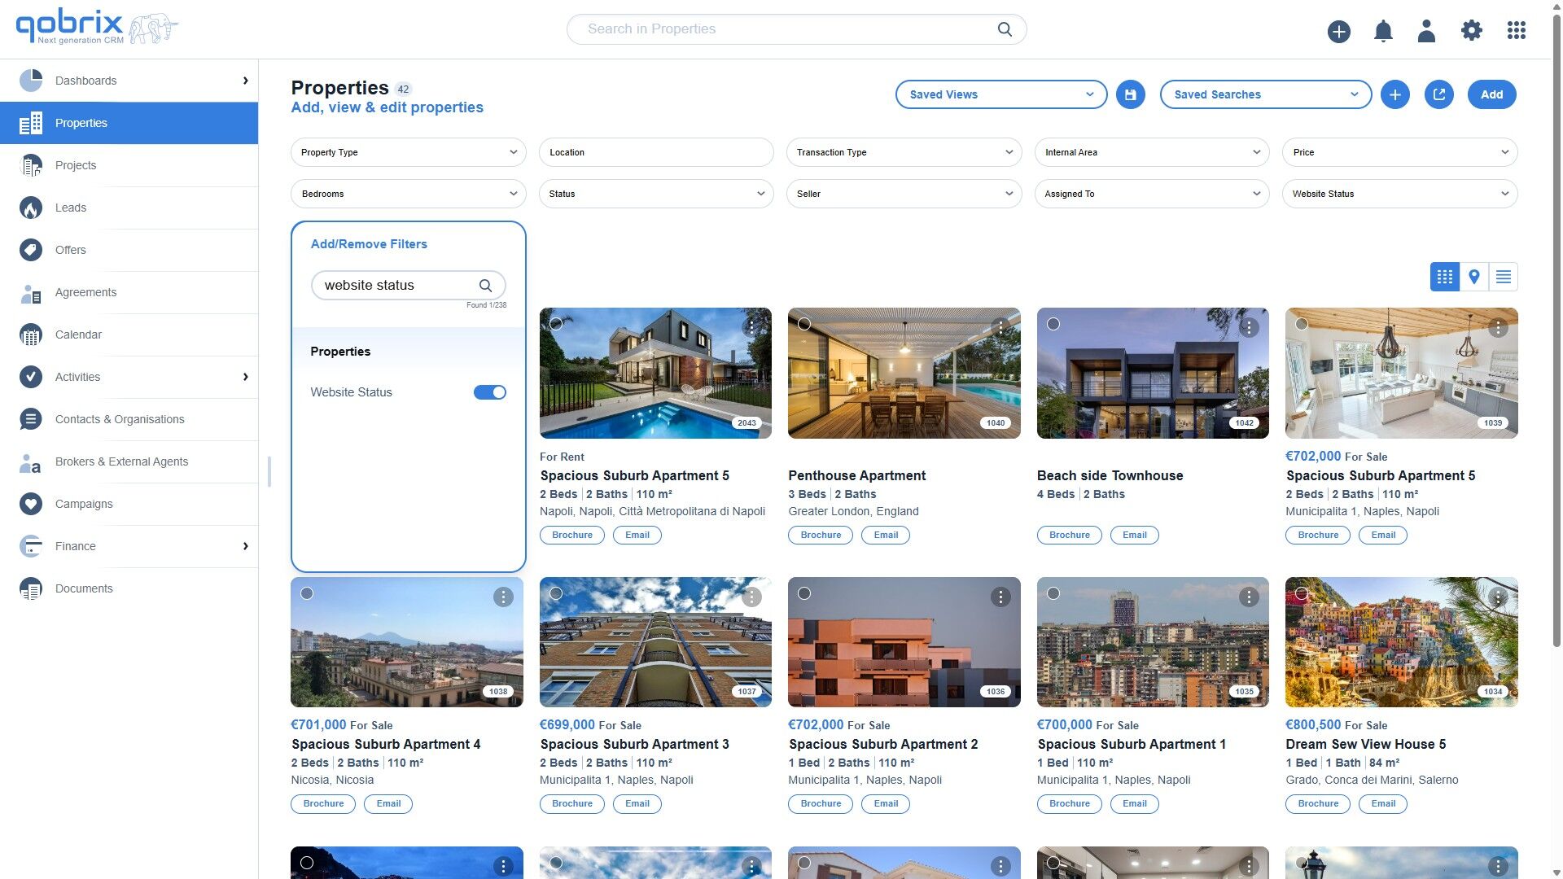Click the blue Add button
The width and height of the screenshot is (1563, 879).
coord(1491,94)
